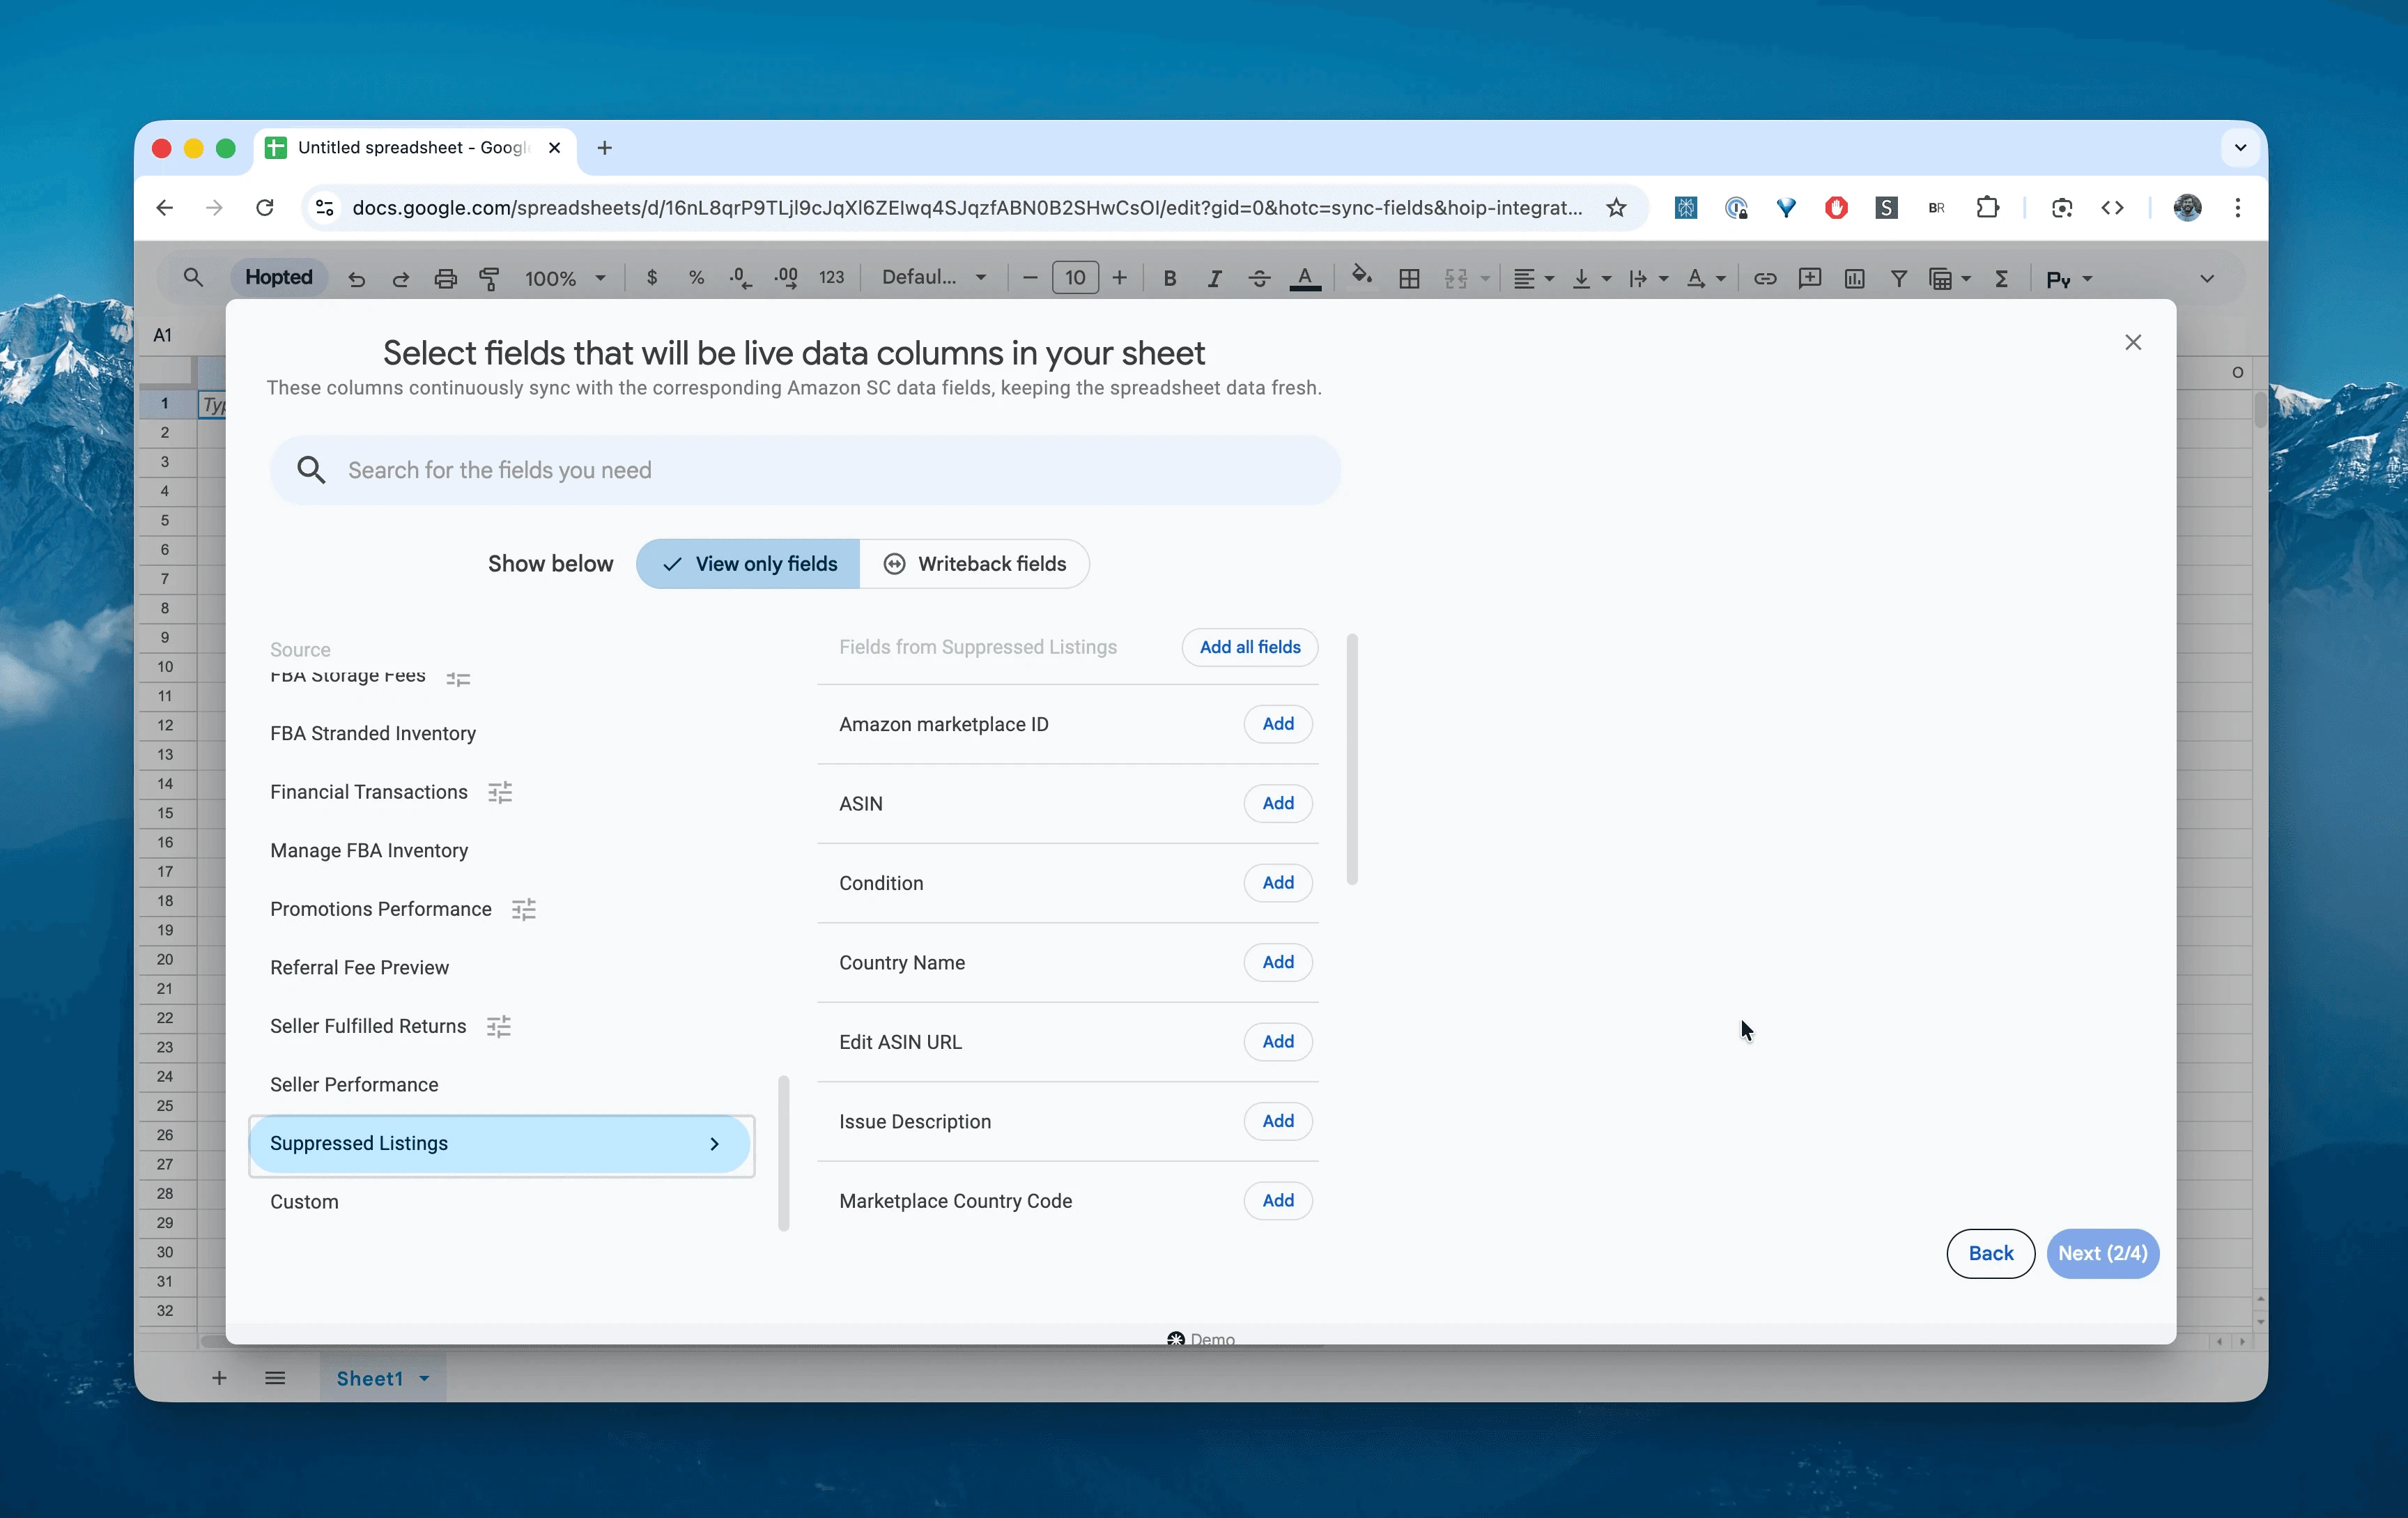
Task: Open the borders tool
Action: pyautogui.click(x=1409, y=278)
